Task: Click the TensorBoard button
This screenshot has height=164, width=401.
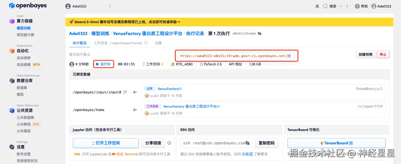Action: (x=336, y=143)
